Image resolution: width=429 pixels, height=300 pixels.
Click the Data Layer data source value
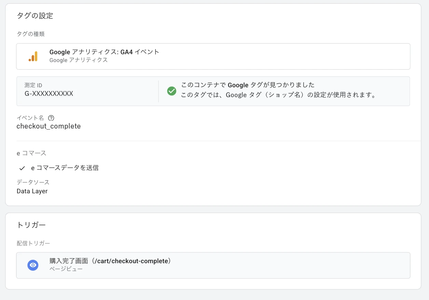(x=32, y=191)
